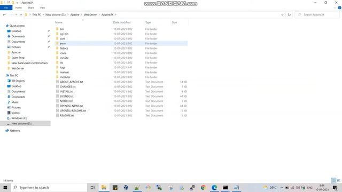Select LICENSE.txt file

coord(66,96)
